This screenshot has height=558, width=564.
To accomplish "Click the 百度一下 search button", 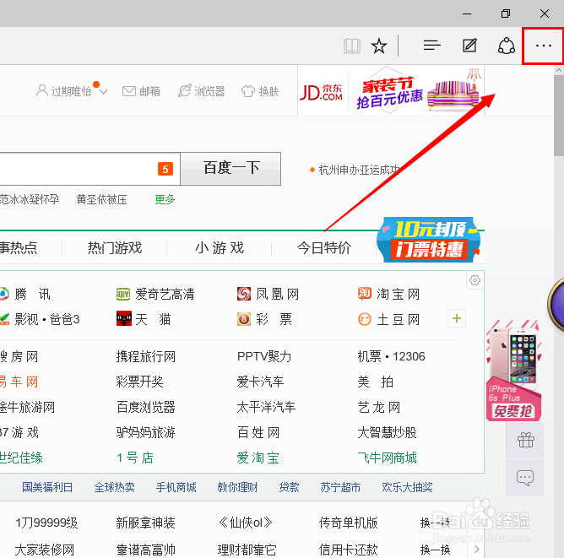I will pos(230,169).
